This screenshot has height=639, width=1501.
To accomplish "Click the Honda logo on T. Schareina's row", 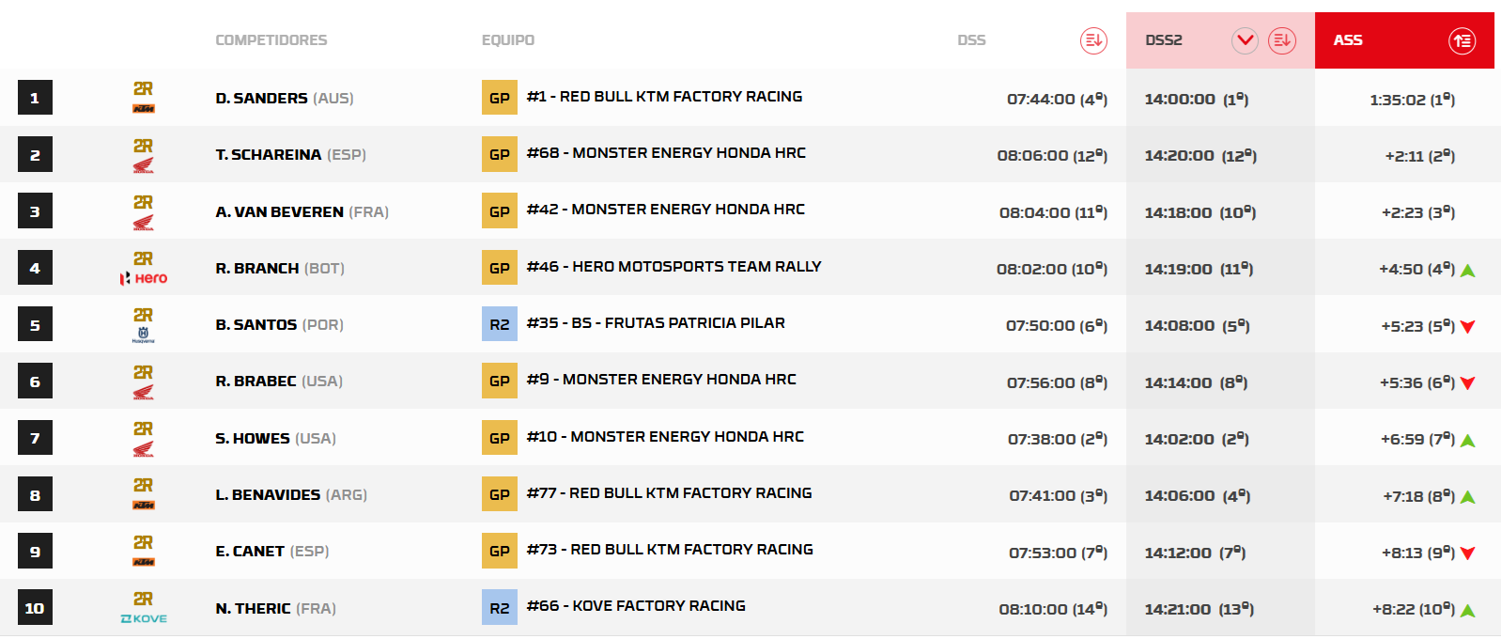I will [x=144, y=165].
